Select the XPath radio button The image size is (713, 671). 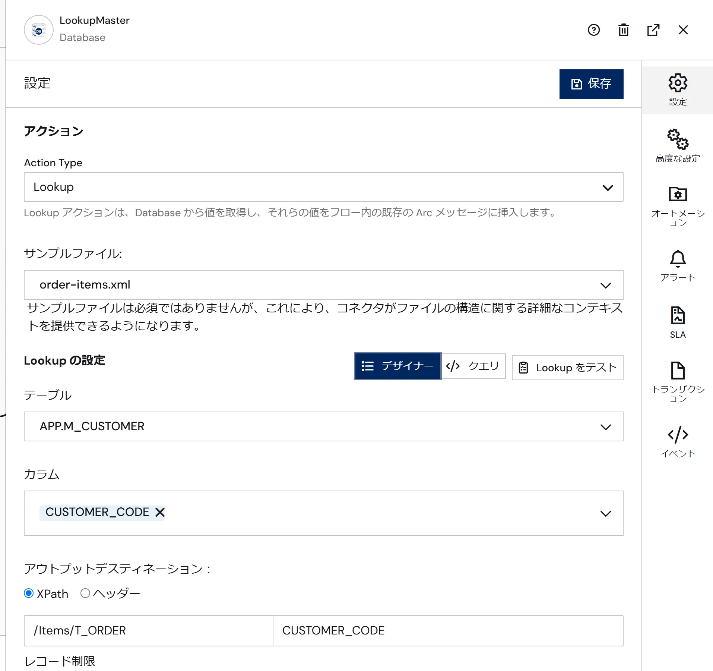point(29,593)
